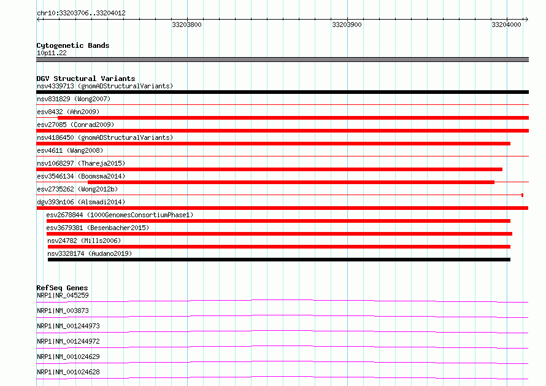546x386 pixels.
Task: Click the magenta NRP1|NM_003873 gene line
Action: coord(282,316)
